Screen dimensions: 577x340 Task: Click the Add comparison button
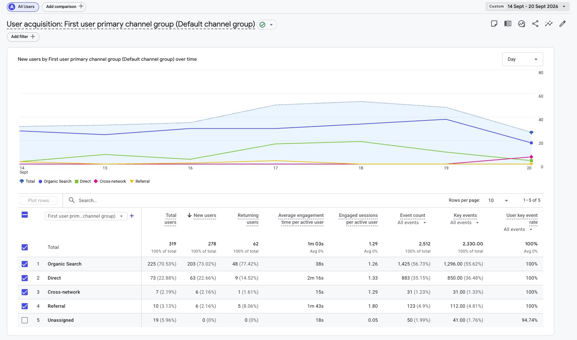[64, 6]
